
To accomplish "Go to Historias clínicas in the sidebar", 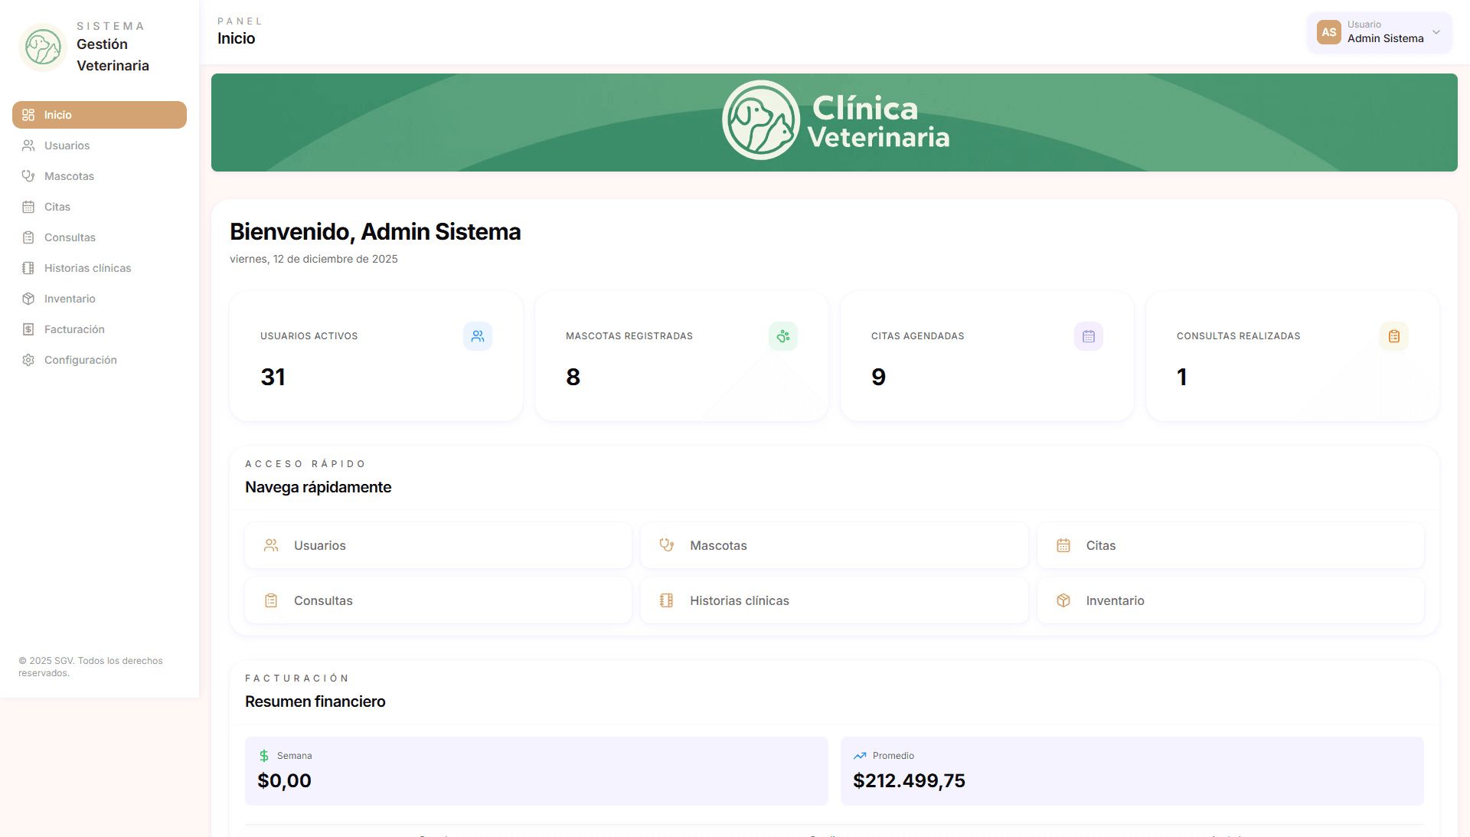I will pos(87,268).
